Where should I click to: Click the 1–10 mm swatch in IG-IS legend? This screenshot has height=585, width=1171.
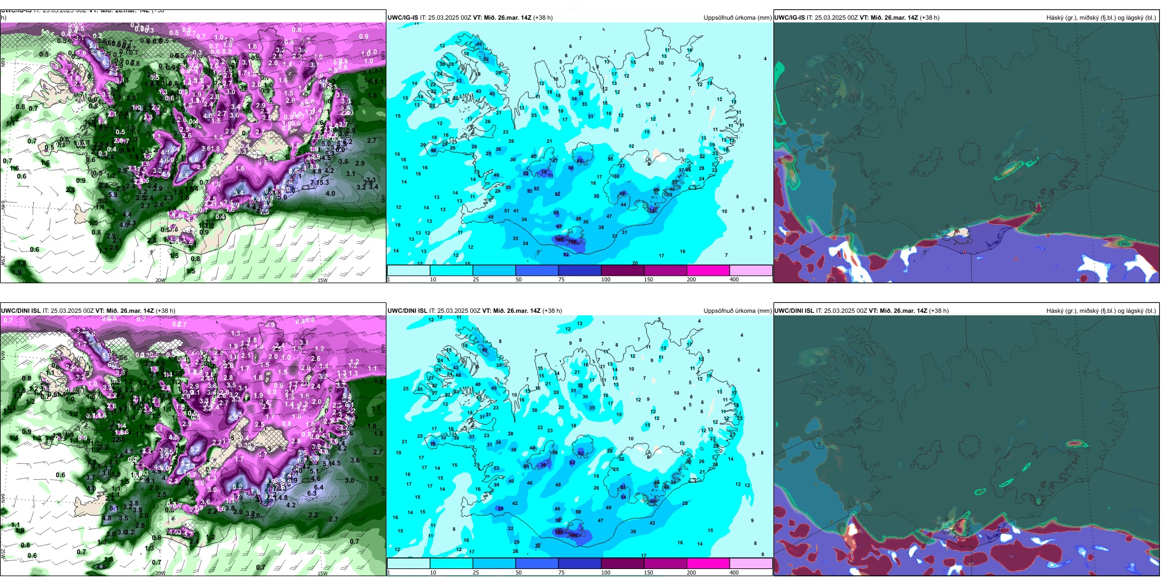[x=409, y=270]
